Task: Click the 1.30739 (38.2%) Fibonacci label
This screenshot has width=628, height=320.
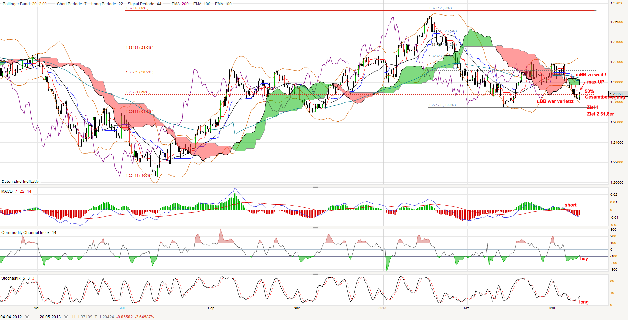Action: [139, 72]
